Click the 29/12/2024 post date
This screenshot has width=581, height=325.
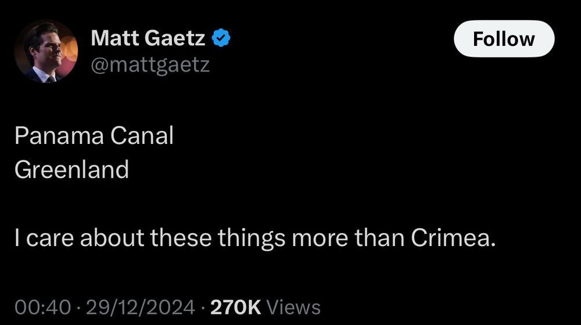click(x=141, y=307)
